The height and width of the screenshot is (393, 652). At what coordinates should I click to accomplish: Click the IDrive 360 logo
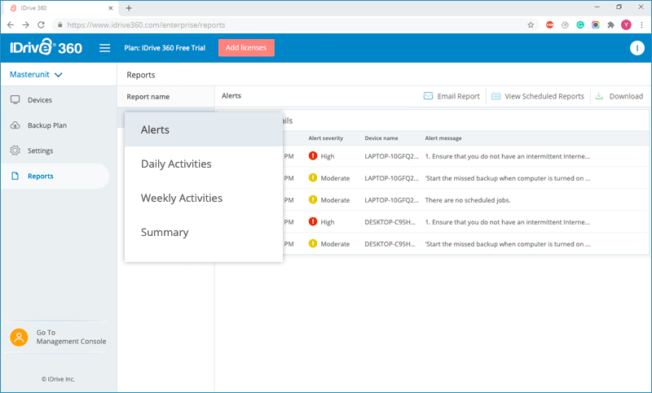pyautogui.click(x=46, y=47)
